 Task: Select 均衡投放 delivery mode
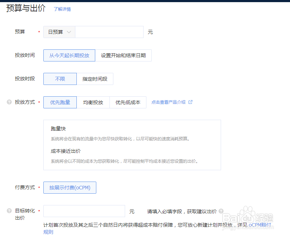point(93,102)
